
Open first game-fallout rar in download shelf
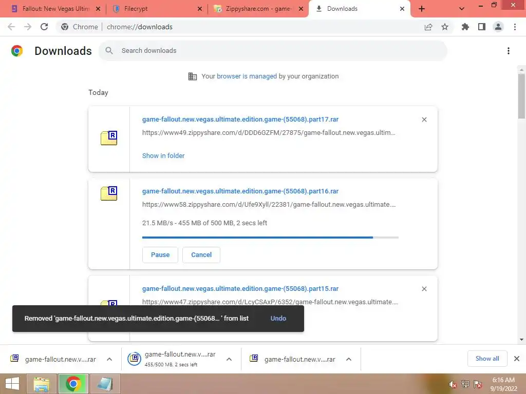[x=53, y=359]
